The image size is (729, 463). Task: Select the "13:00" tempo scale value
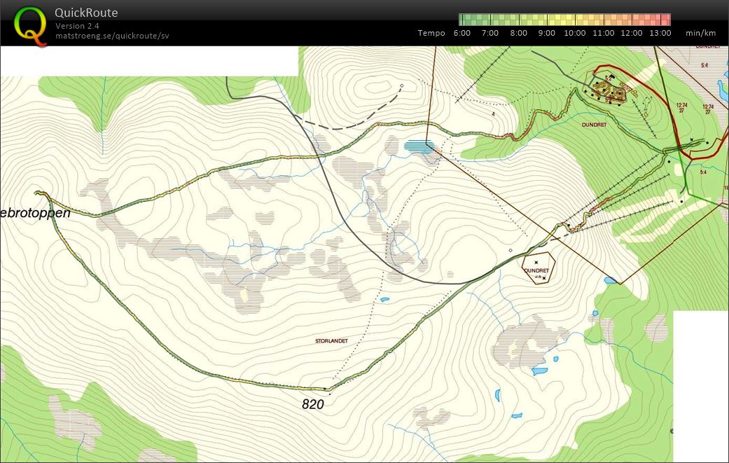(x=660, y=33)
